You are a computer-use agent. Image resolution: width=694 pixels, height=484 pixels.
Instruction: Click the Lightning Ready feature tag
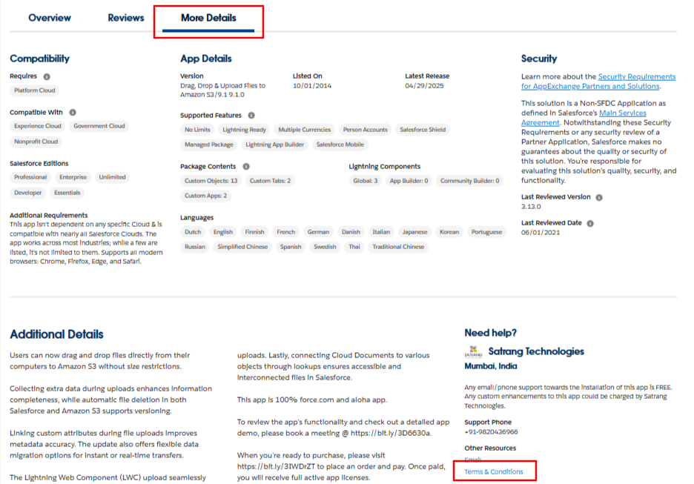(244, 130)
